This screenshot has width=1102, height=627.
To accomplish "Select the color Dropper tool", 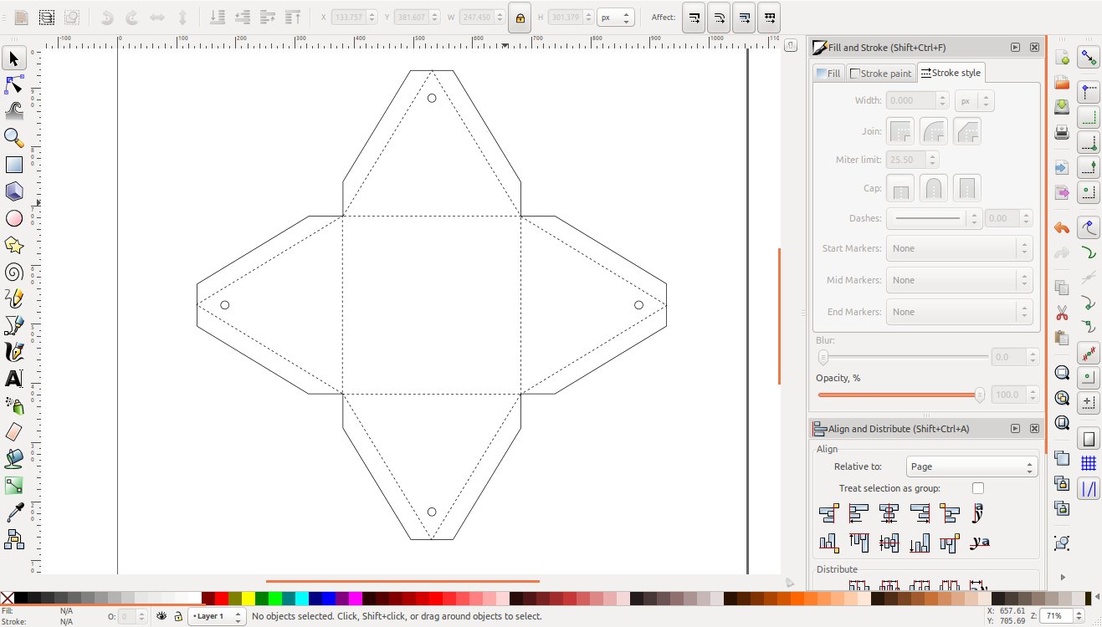I will point(14,512).
